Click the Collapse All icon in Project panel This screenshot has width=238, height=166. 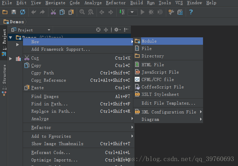106,30
